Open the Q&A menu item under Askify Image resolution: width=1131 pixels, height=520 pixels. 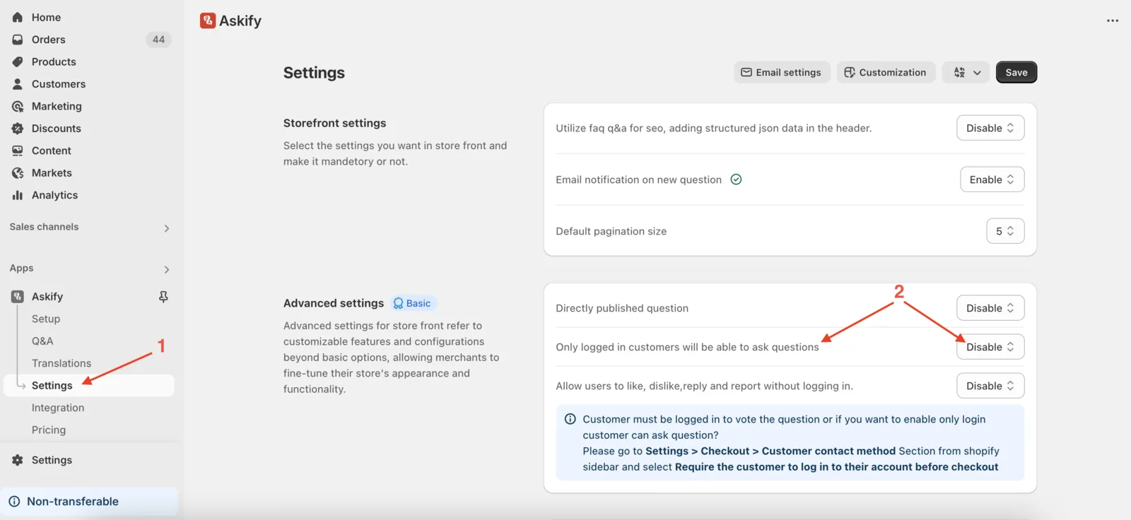point(42,341)
